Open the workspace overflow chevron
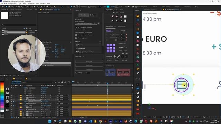Screen dimensions: 221x124 [196, 7]
